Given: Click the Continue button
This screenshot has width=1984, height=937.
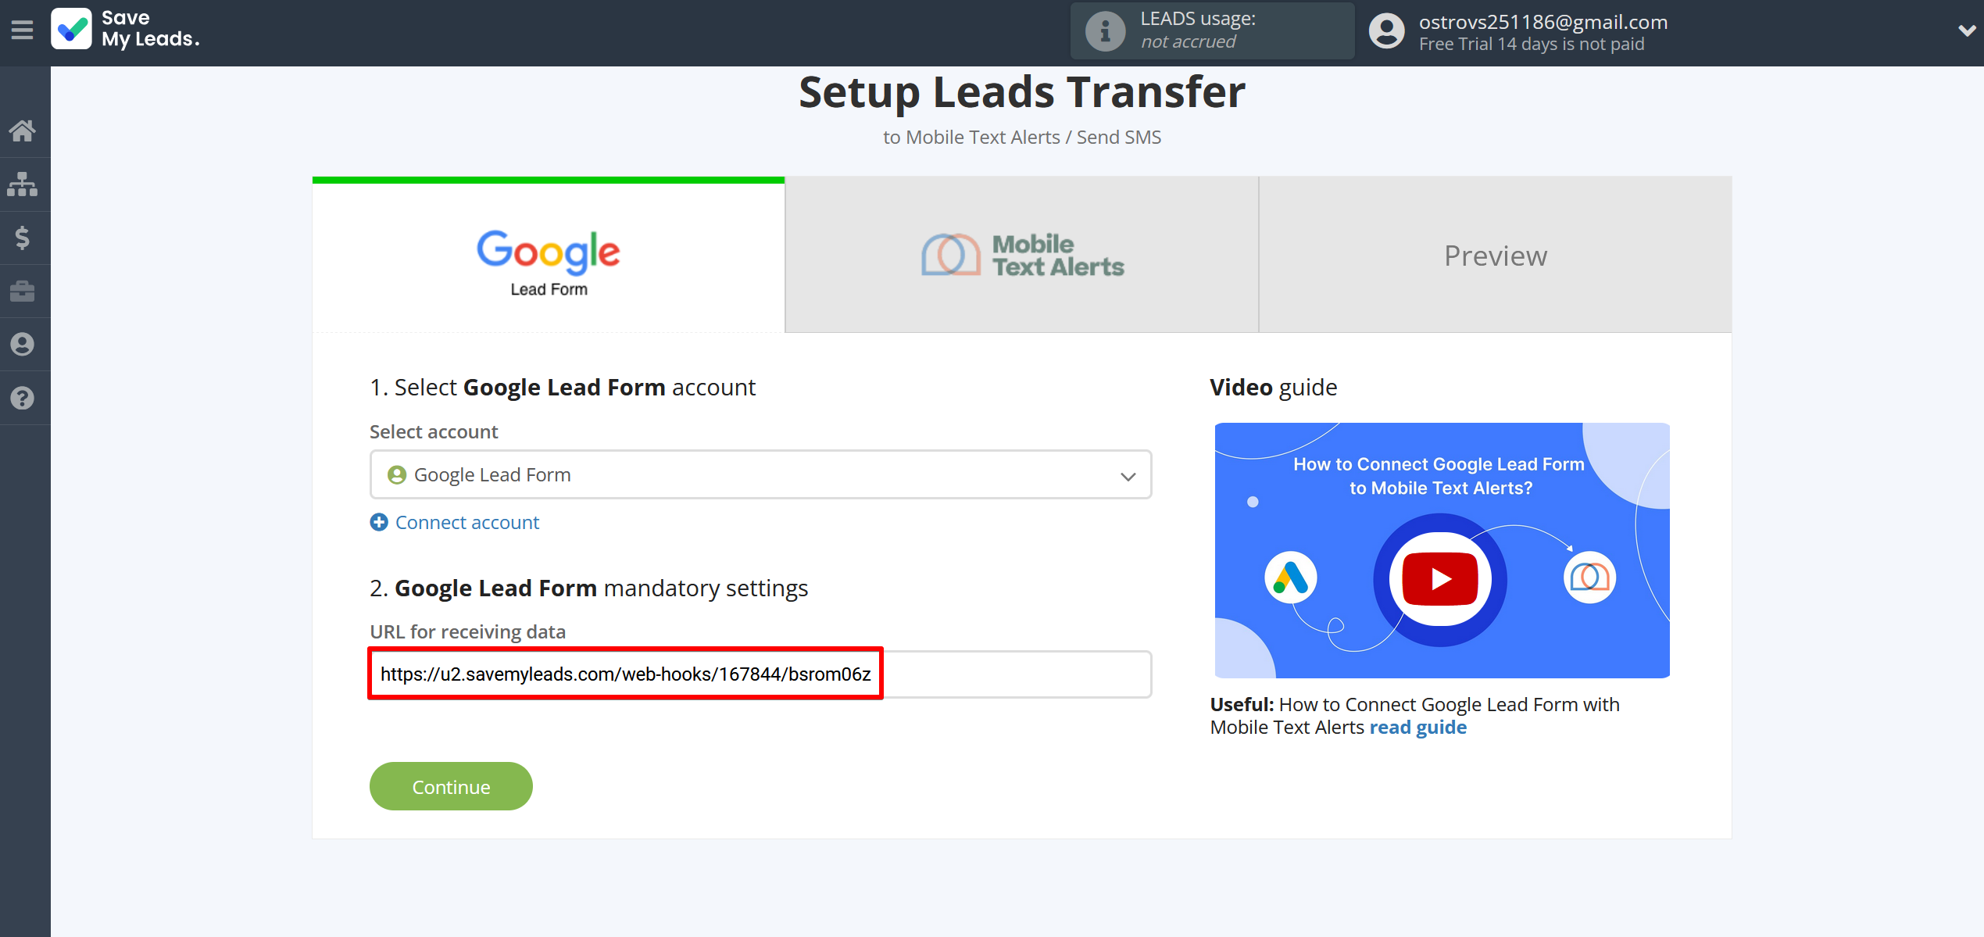Looking at the screenshot, I should click(451, 786).
